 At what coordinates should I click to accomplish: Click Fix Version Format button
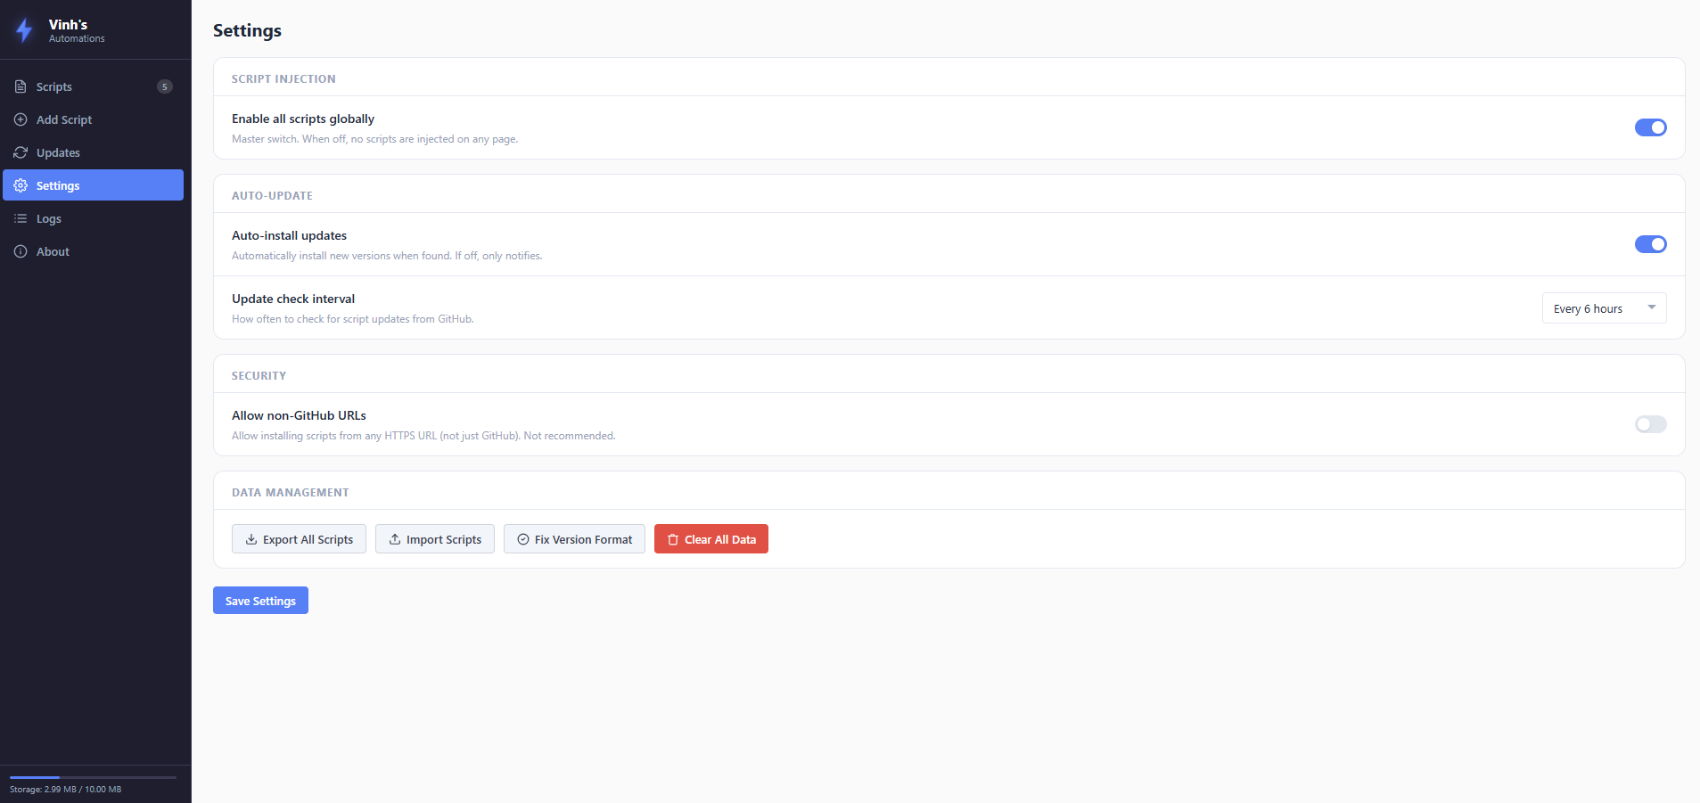(x=574, y=539)
